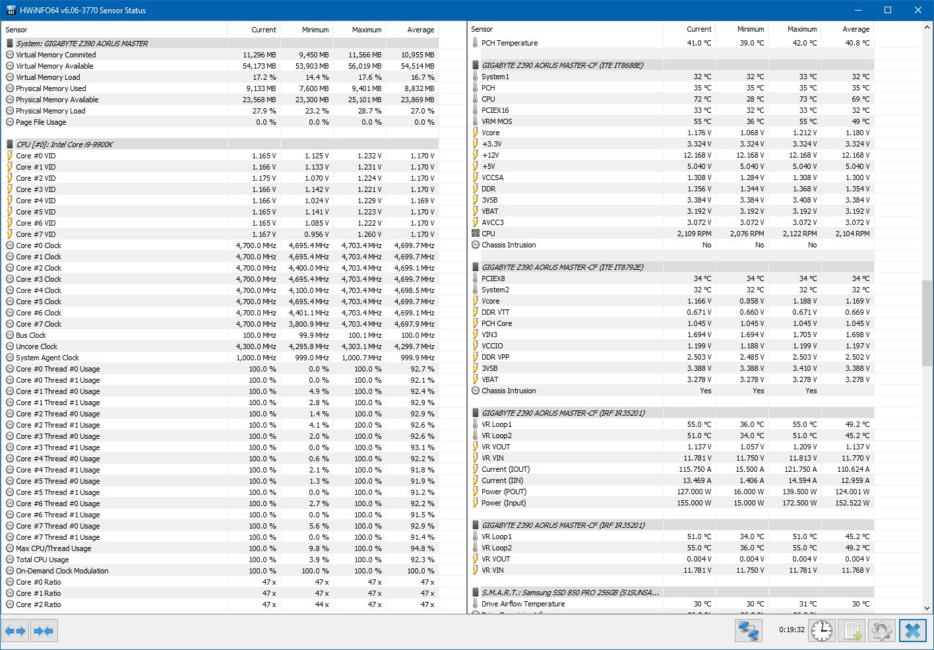Click the scrollbar down arrow

pyautogui.click(x=927, y=608)
